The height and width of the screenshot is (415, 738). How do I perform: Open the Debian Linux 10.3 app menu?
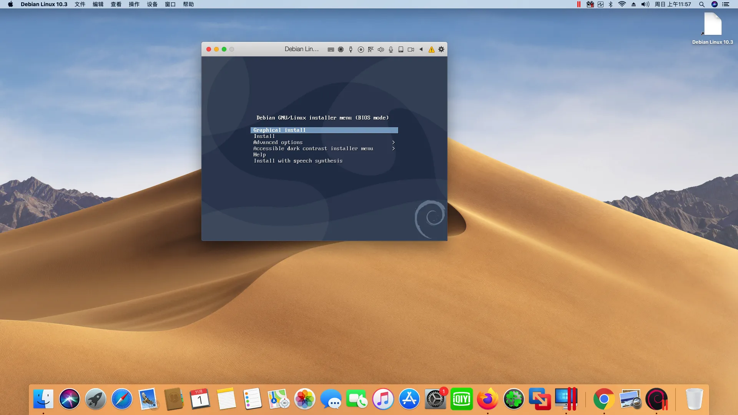pos(44,4)
